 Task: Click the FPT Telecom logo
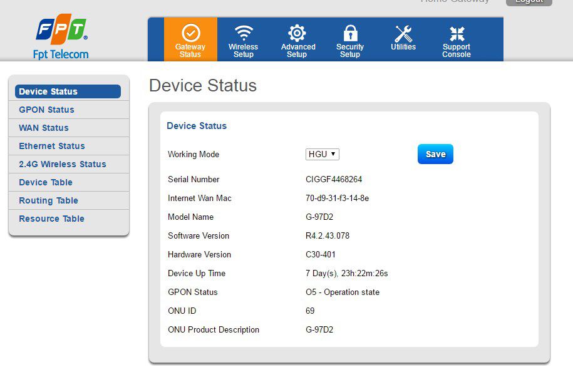point(61,38)
